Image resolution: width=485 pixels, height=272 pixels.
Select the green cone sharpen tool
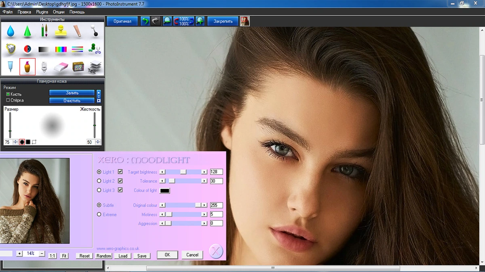coord(27,31)
